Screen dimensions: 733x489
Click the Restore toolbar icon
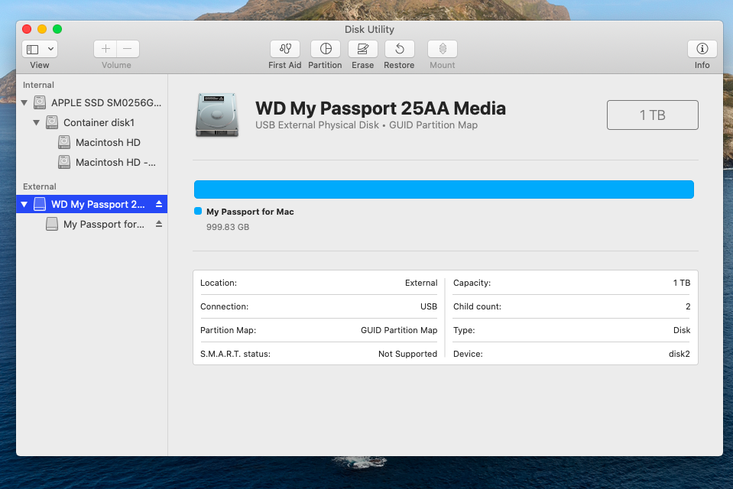point(399,49)
